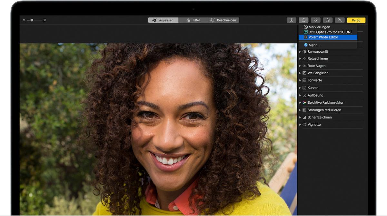This screenshot has height=216, width=387.
Task: Choose DxO OpticsPro for DxO ONE
Action: coord(328,32)
